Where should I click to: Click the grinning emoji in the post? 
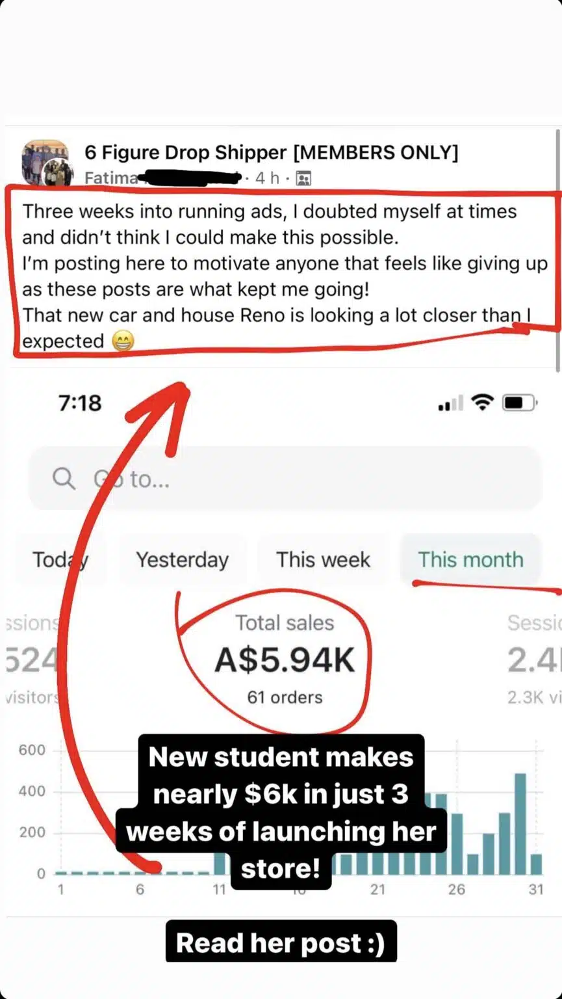pyautogui.click(x=123, y=341)
